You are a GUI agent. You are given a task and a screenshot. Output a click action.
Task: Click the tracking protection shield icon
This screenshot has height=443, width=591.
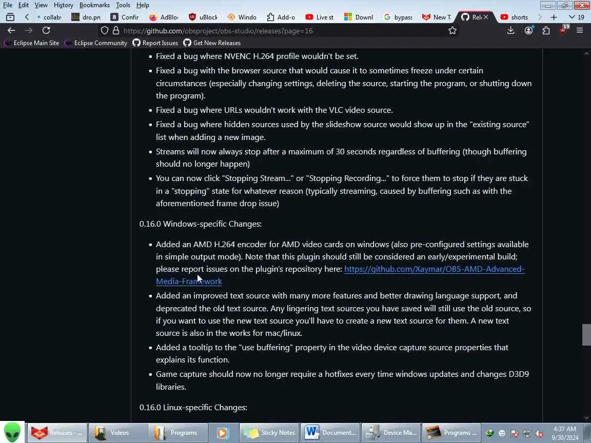point(105,31)
